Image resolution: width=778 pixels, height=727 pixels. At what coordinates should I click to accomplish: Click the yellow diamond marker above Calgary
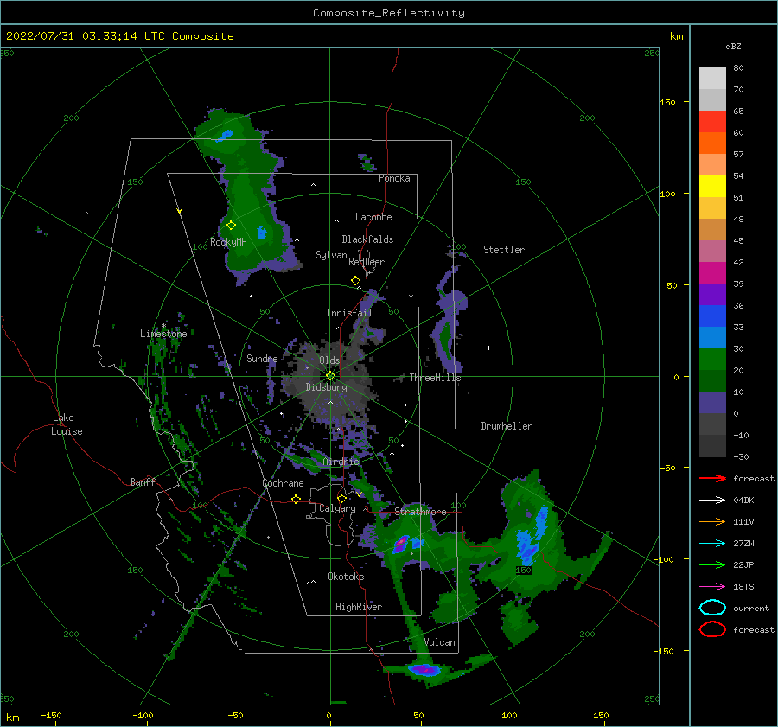[341, 498]
